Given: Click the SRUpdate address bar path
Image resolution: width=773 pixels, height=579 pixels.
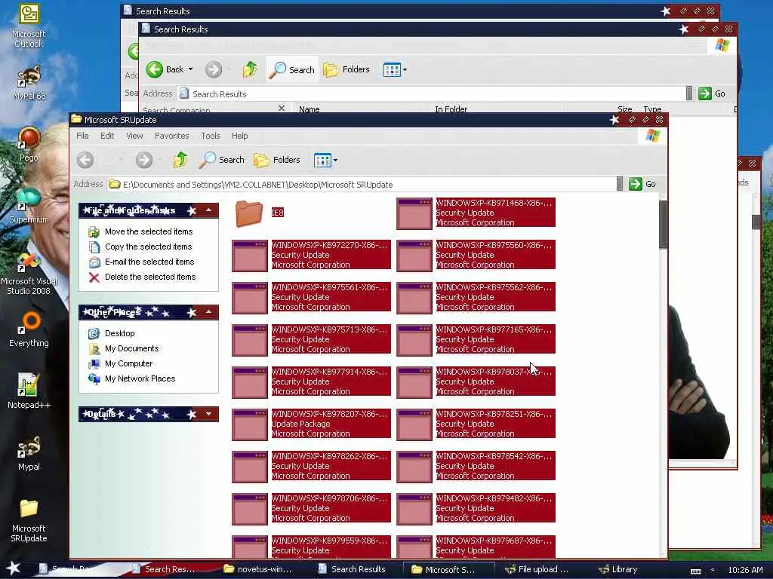Looking at the screenshot, I should point(362,185).
